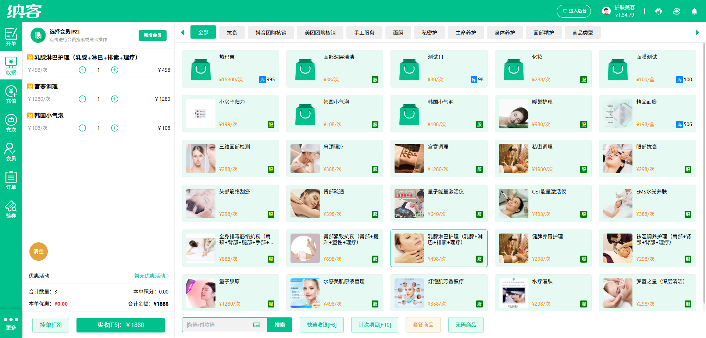Click the 无码商品 button
The width and height of the screenshot is (706, 338).
click(466, 325)
